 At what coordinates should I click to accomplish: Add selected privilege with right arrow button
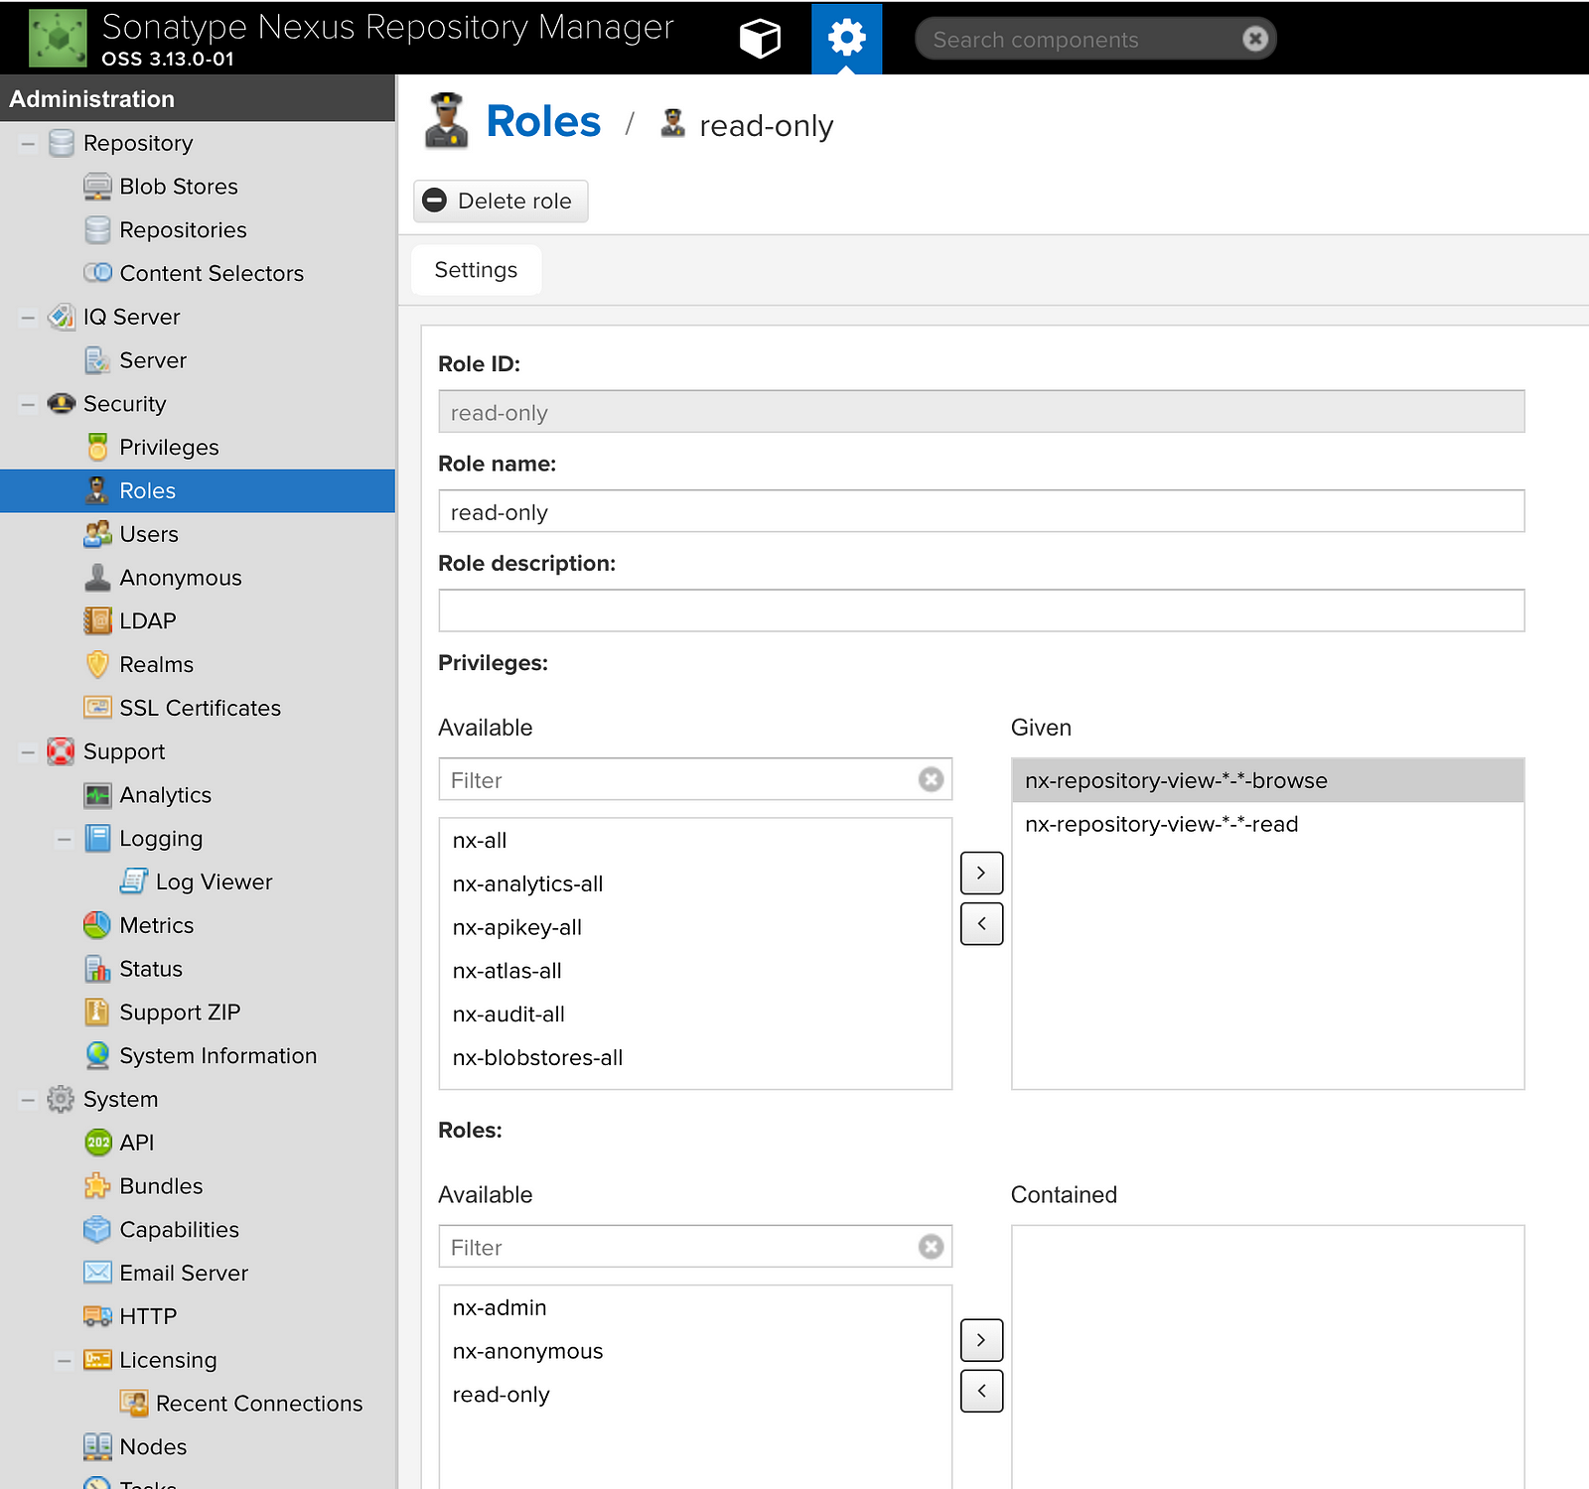tap(981, 874)
